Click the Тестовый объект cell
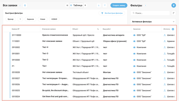 click(81, 72)
